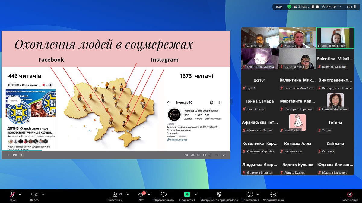Viewport: 362px width, 203px height.
Task: Click the zoom magnifier in the slide toolbar
Action: click(187, 155)
